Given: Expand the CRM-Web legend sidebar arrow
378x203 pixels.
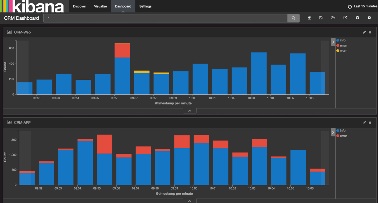Looking at the screenshot, I should pyautogui.click(x=333, y=42).
